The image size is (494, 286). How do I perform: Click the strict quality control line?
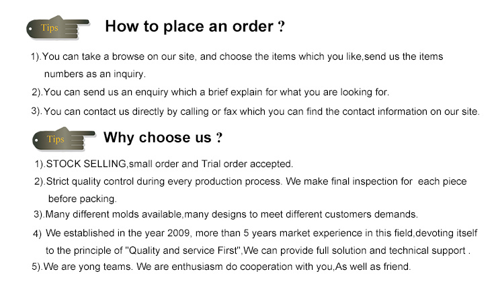click(x=251, y=181)
